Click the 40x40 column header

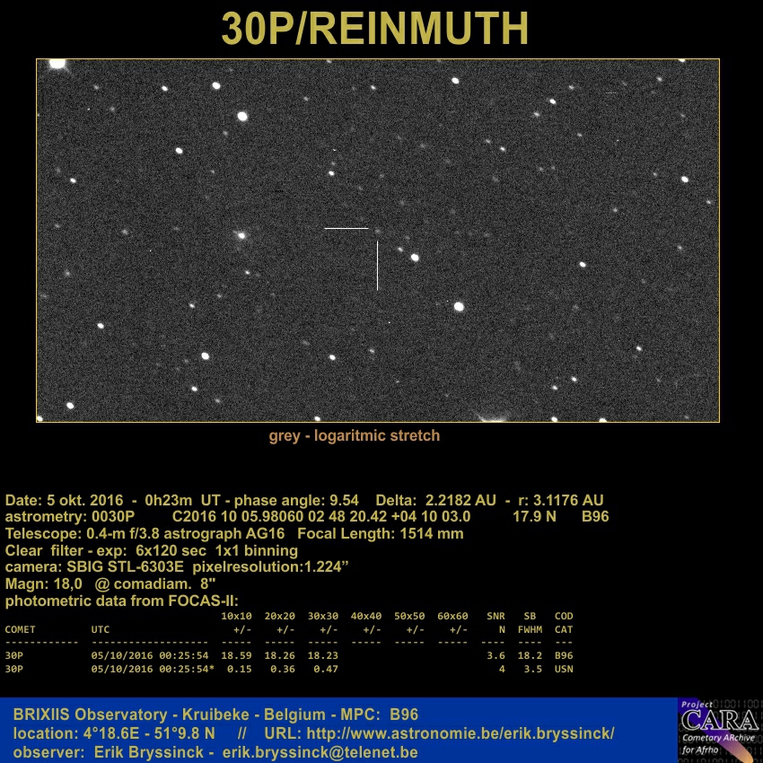(366, 616)
